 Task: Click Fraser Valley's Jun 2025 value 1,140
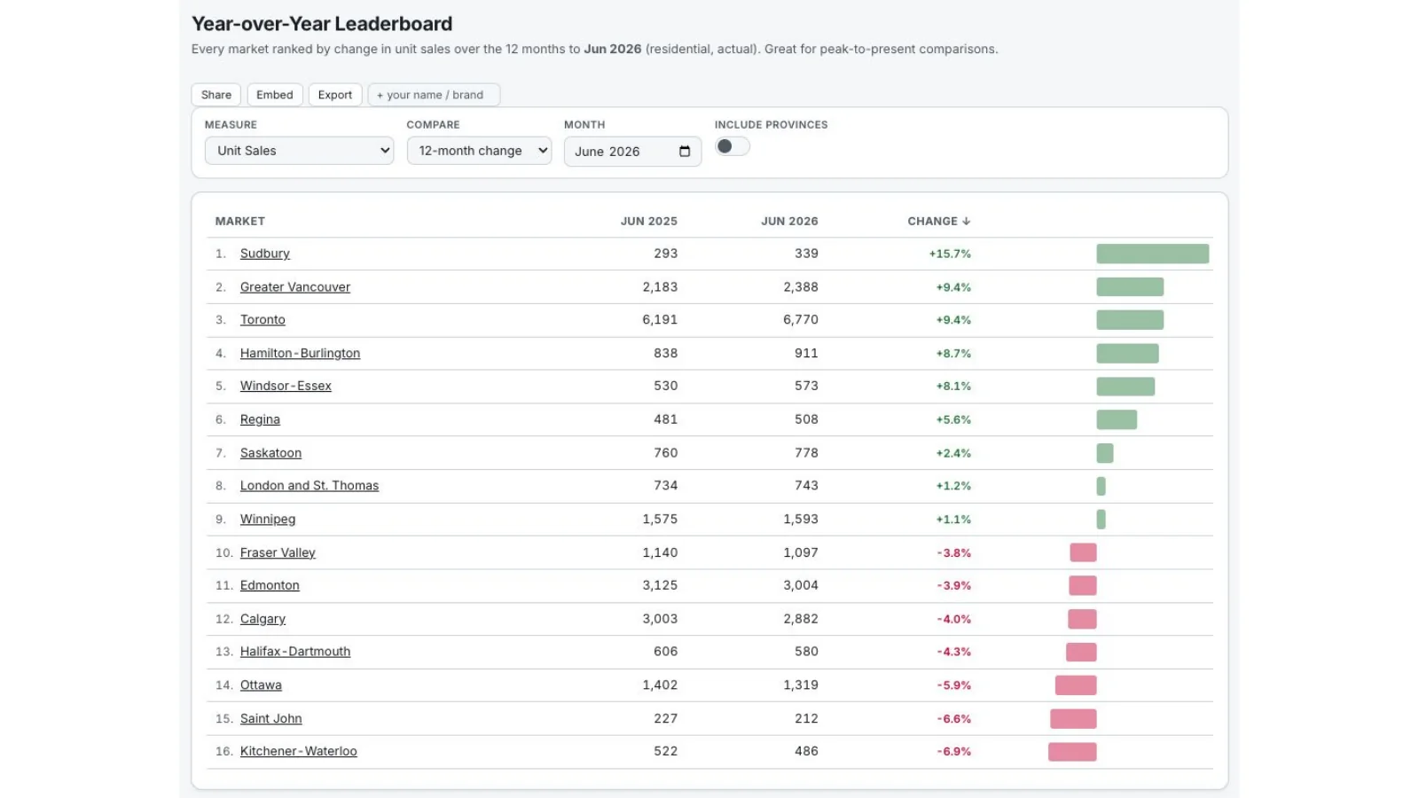click(660, 552)
